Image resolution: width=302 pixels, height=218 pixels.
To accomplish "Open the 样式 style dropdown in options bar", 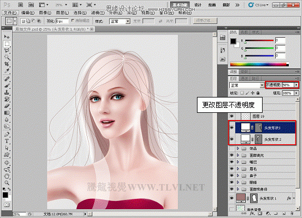I will point(120,21).
